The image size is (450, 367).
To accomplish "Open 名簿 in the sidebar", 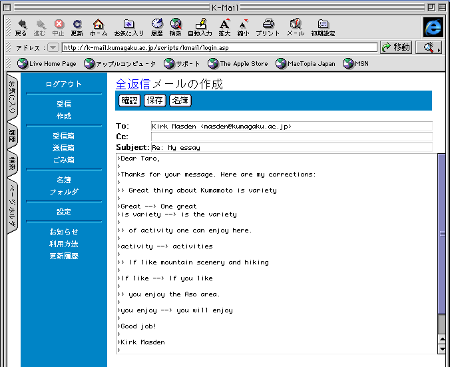I will pos(64,180).
